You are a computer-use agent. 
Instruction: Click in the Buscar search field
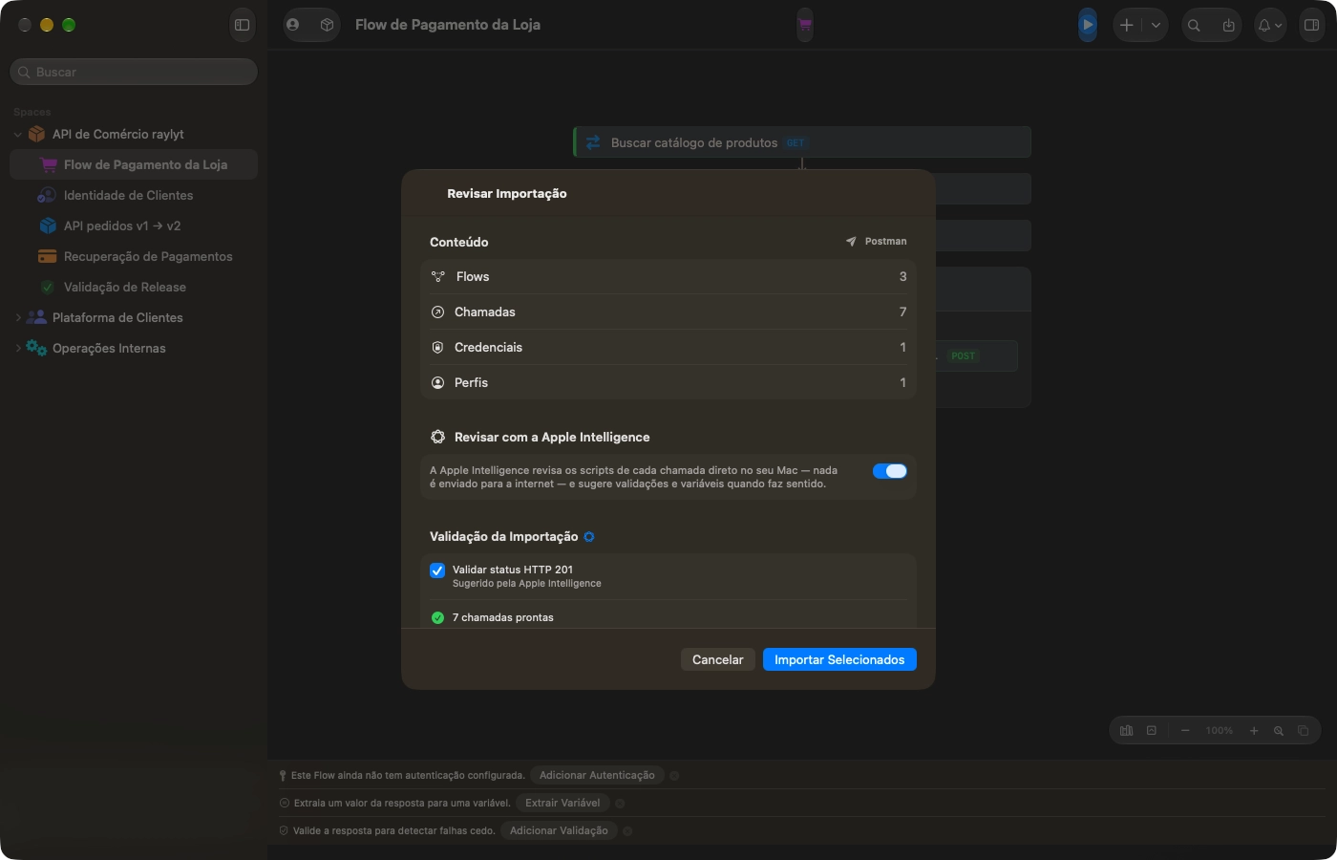pyautogui.click(x=134, y=72)
